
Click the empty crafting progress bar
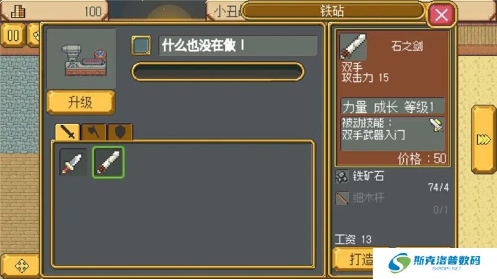click(x=218, y=72)
